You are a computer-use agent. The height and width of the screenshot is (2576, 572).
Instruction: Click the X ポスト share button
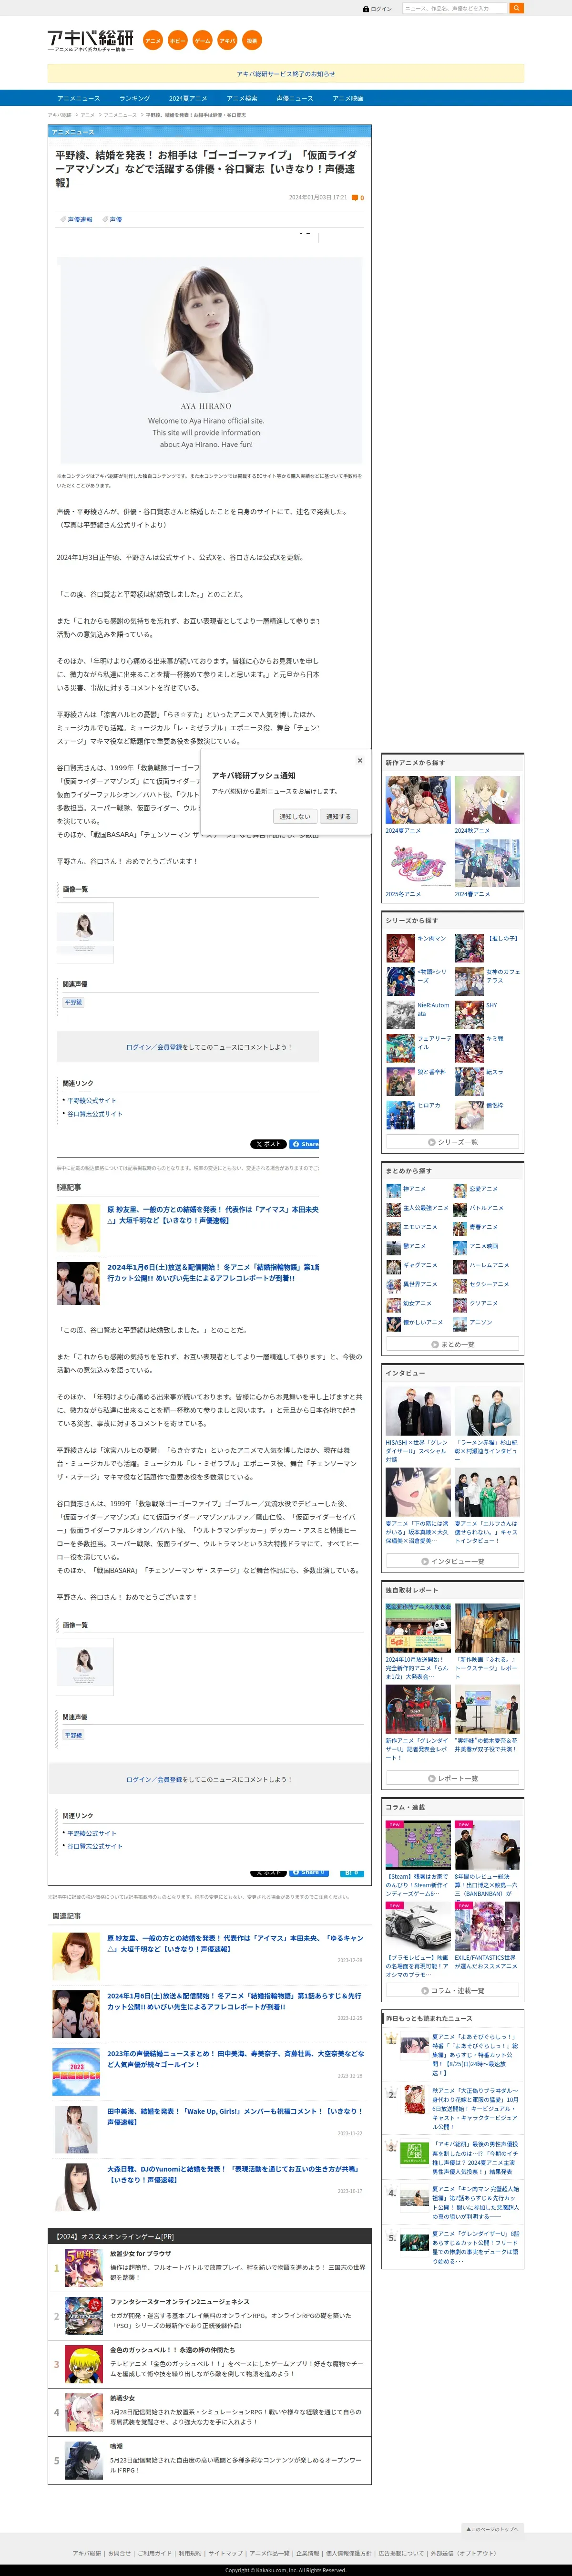[268, 1144]
